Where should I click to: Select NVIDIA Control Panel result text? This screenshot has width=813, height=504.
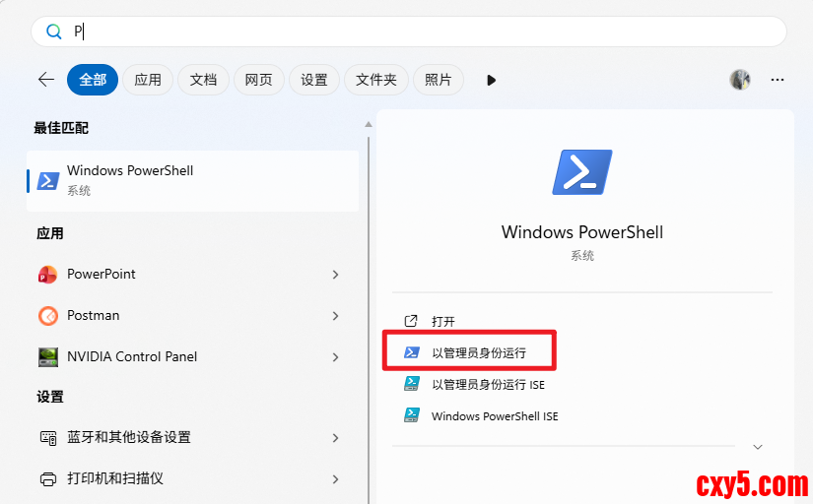click(x=132, y=357)
